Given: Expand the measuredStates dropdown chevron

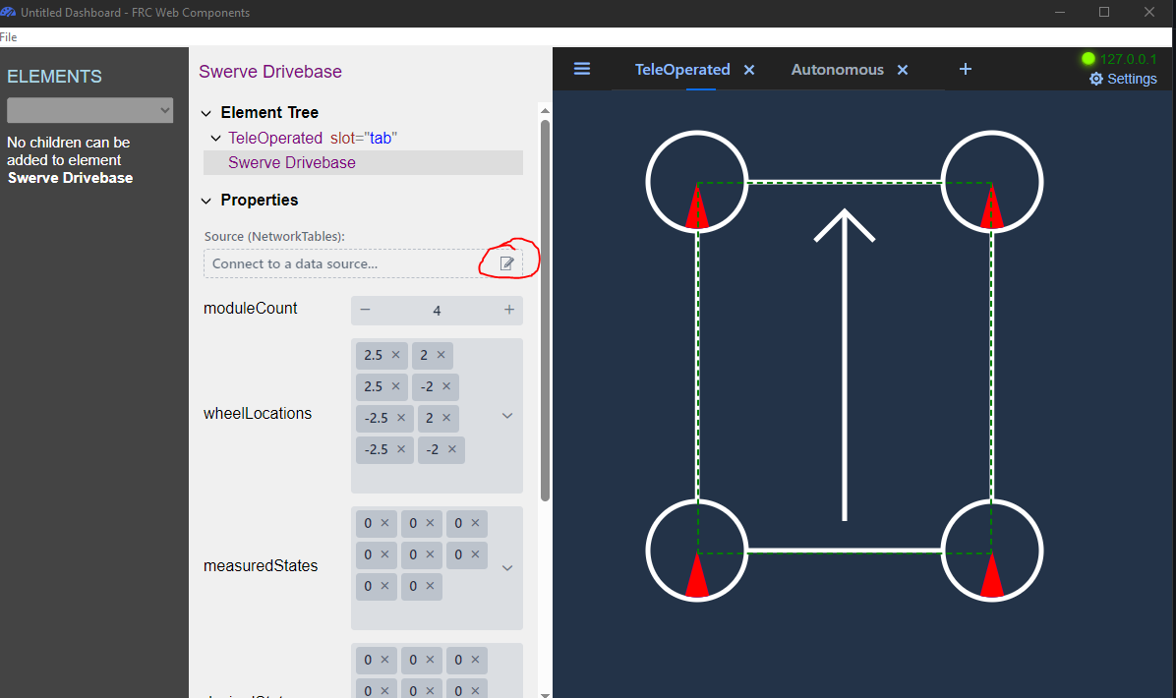Looking at the screenshot, I should pos(507,567).
